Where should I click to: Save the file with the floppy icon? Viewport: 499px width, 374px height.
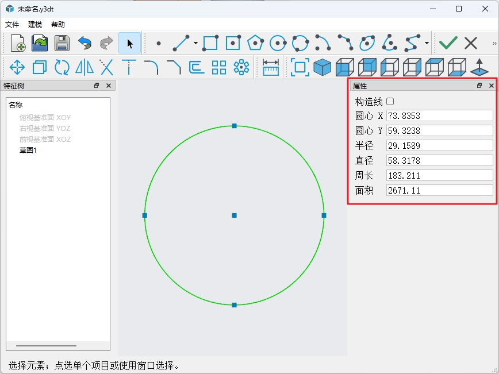62,43
